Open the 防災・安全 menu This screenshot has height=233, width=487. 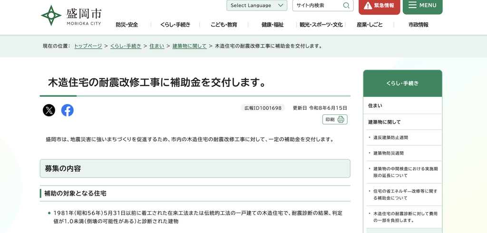click(x=127, y=25)
